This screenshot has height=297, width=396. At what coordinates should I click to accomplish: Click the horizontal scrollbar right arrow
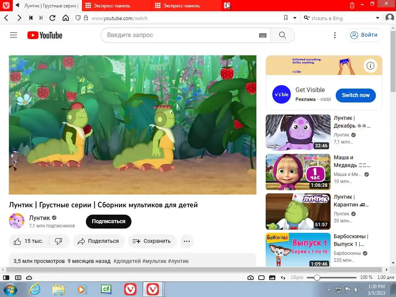click(387, 270)
